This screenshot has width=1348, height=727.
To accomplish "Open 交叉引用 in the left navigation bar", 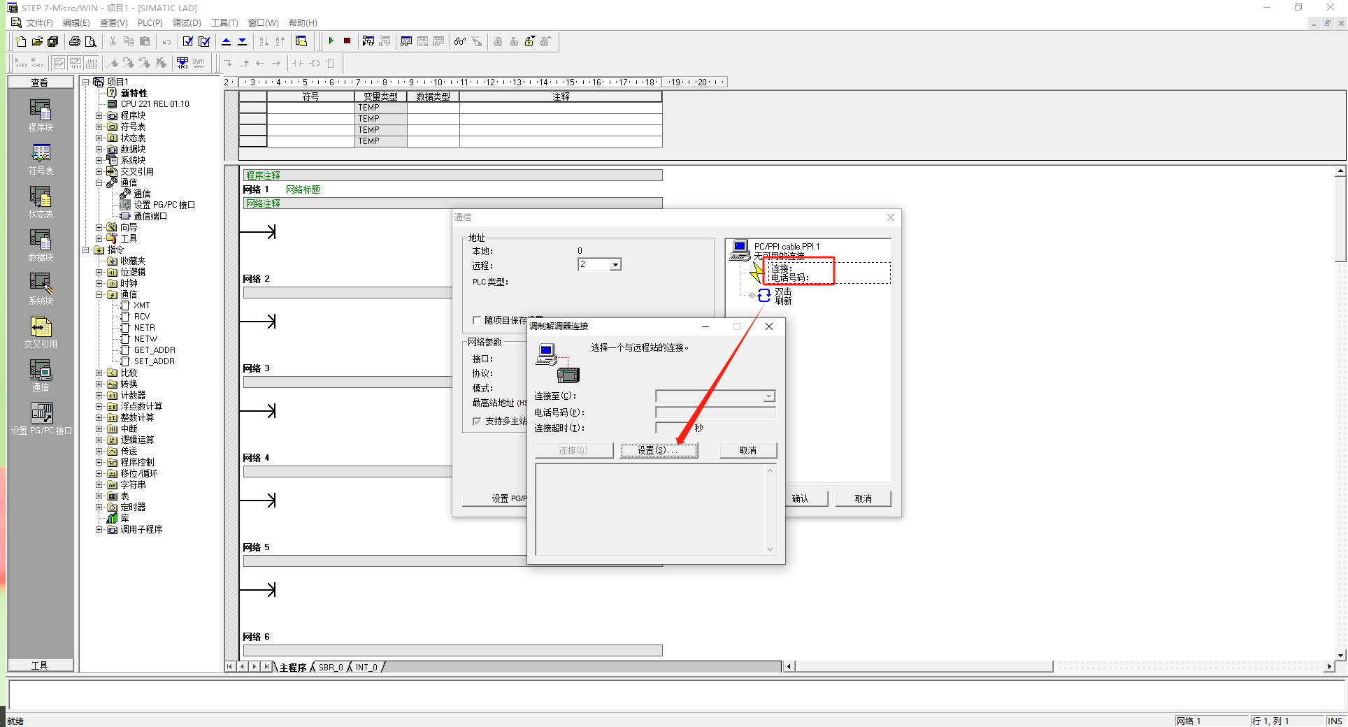I will pyautogui.click(x=41, y=332).
